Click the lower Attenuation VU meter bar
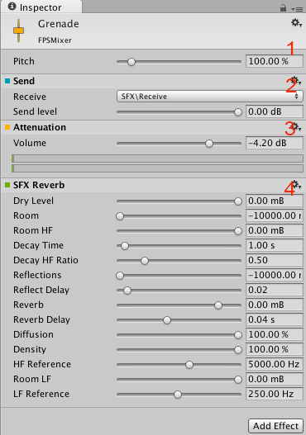Image resolution: width=306 pixels, height=435 pixels. 157,168
